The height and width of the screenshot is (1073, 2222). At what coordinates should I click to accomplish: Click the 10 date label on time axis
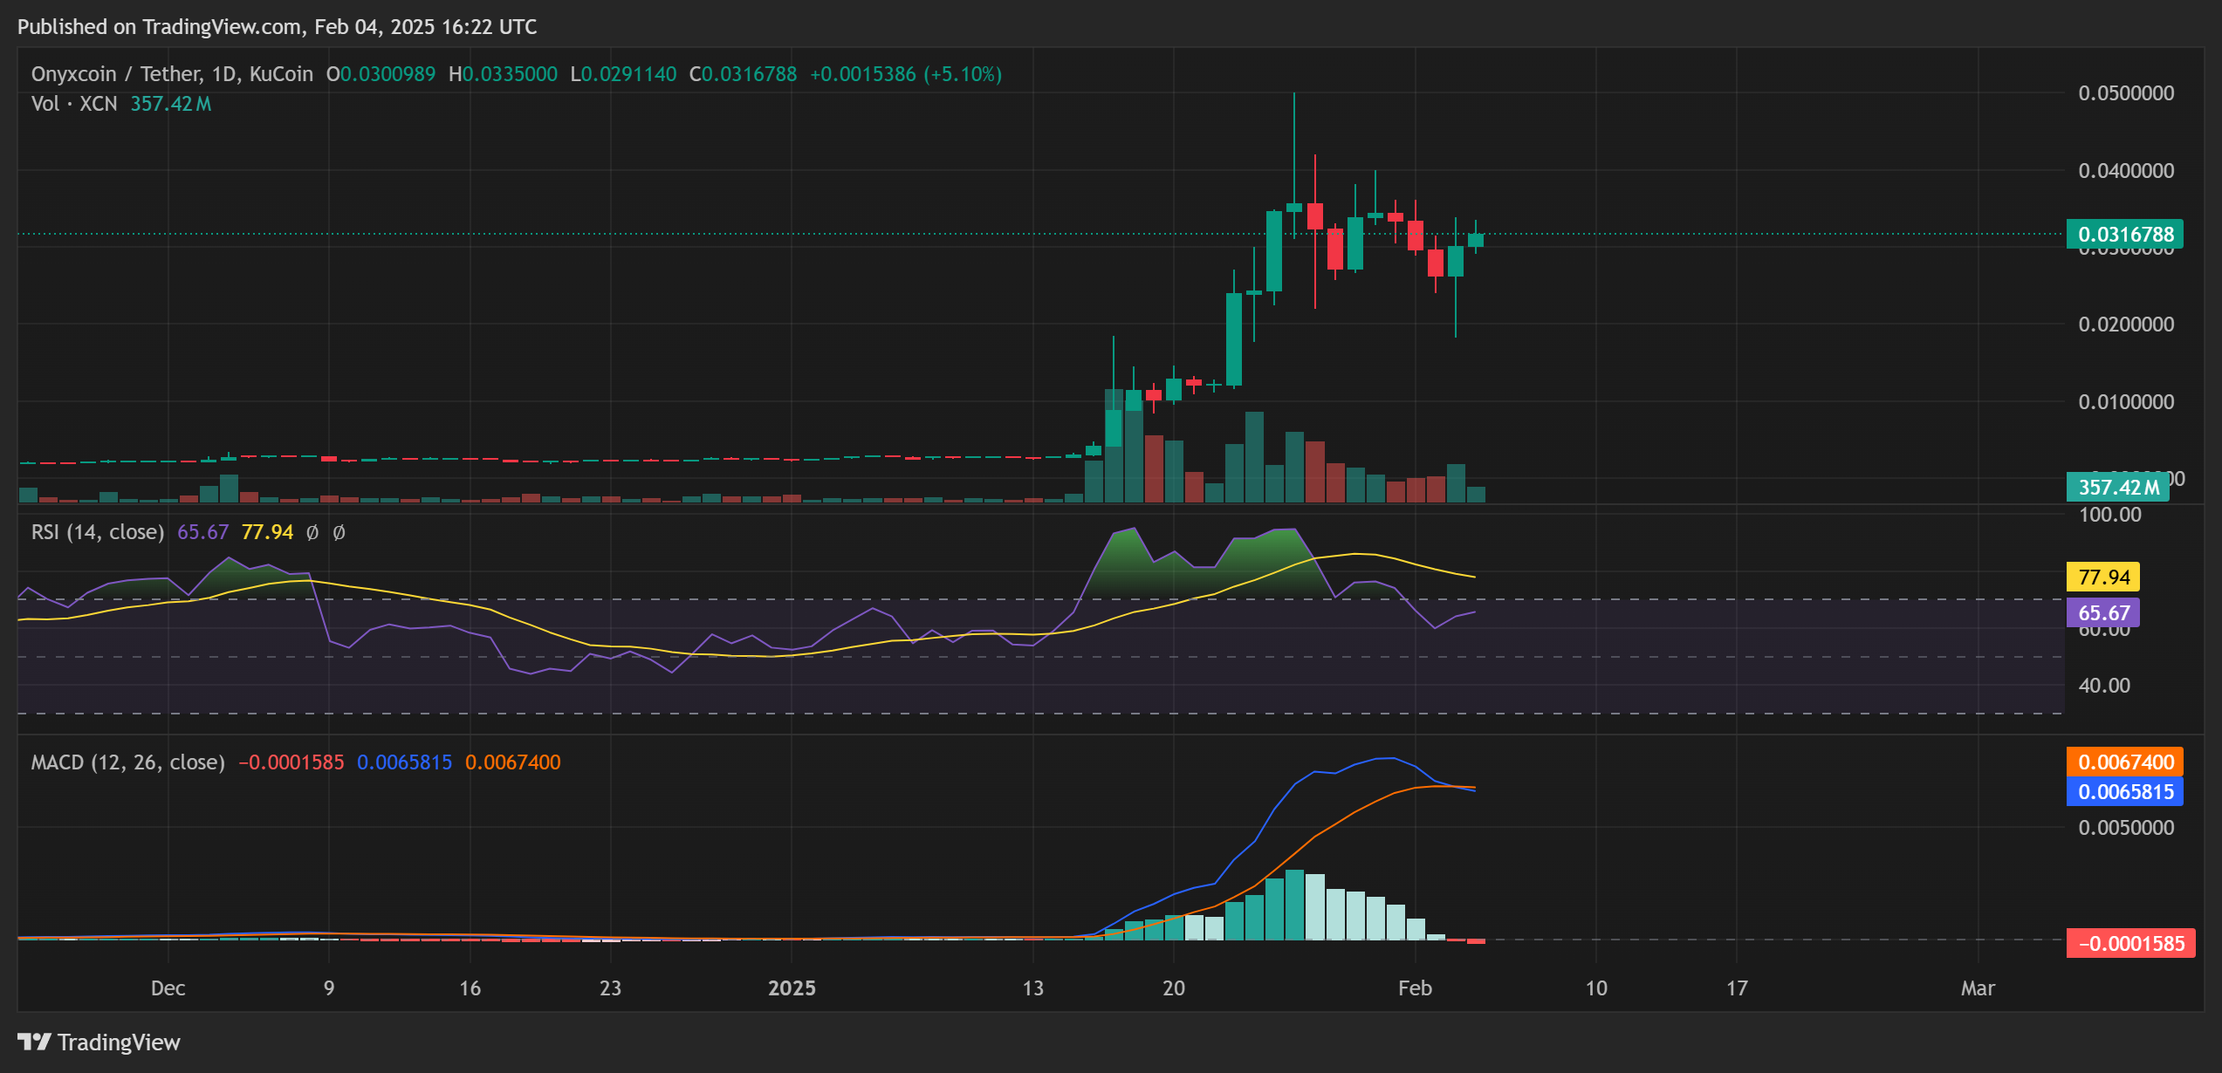pos(1596,988)
